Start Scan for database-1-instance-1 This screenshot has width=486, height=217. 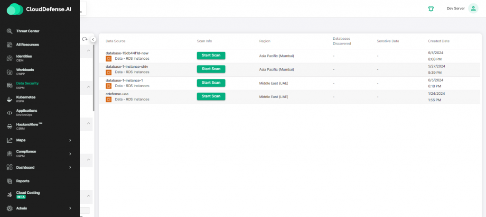[x=211, y=82]
